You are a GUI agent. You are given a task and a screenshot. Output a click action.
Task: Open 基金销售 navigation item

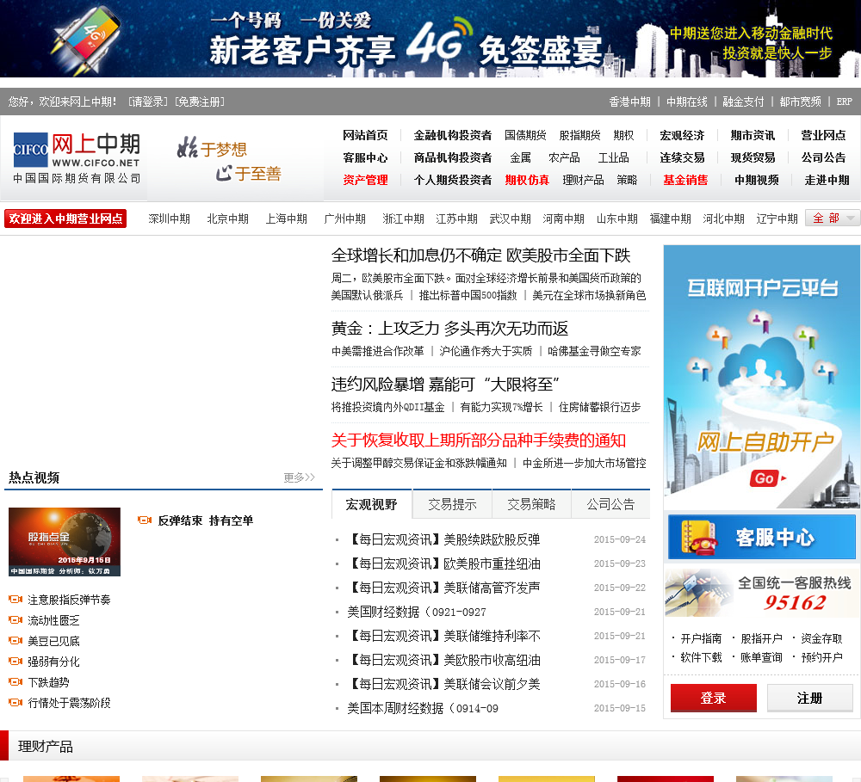[685, 180]
